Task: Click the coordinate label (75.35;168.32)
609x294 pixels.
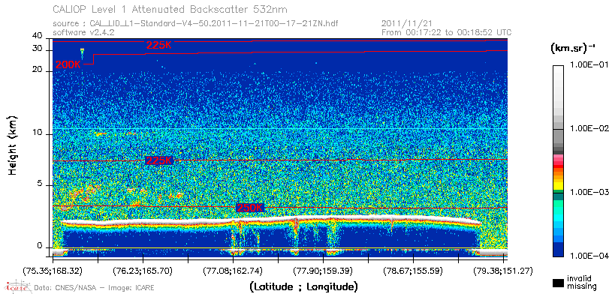Action: click(x=53, y=270)
